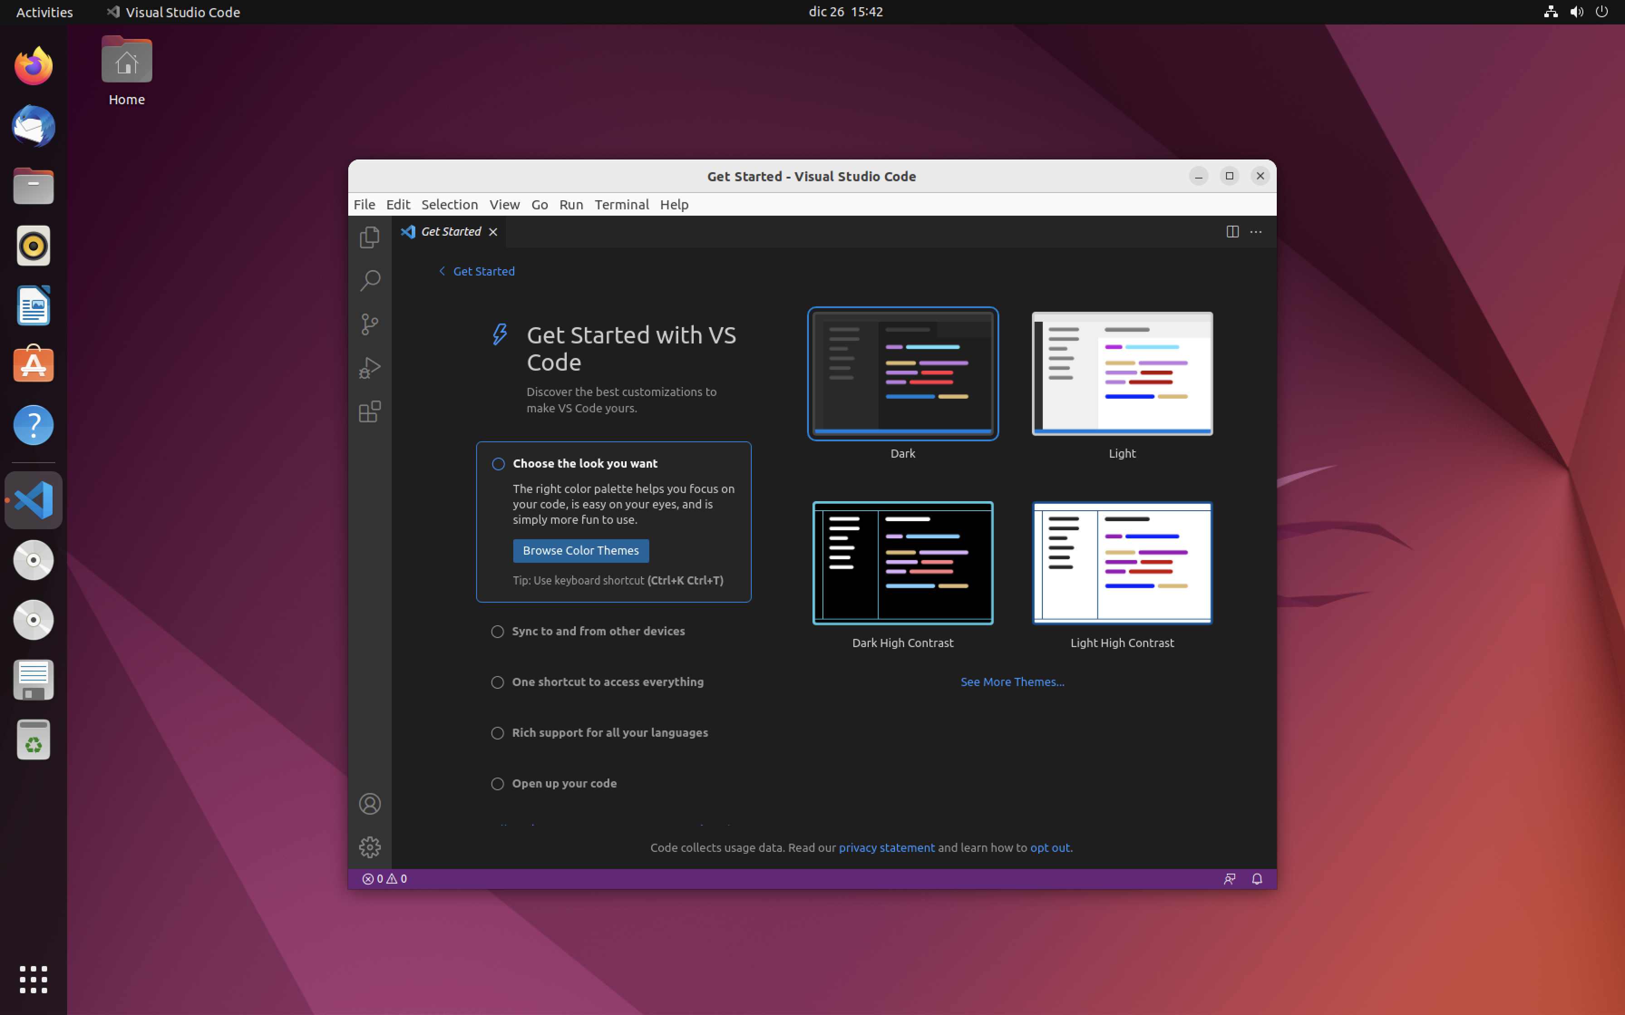Open the Accounts menu icon
The image size is (1625, 1015).
(370, 803)
